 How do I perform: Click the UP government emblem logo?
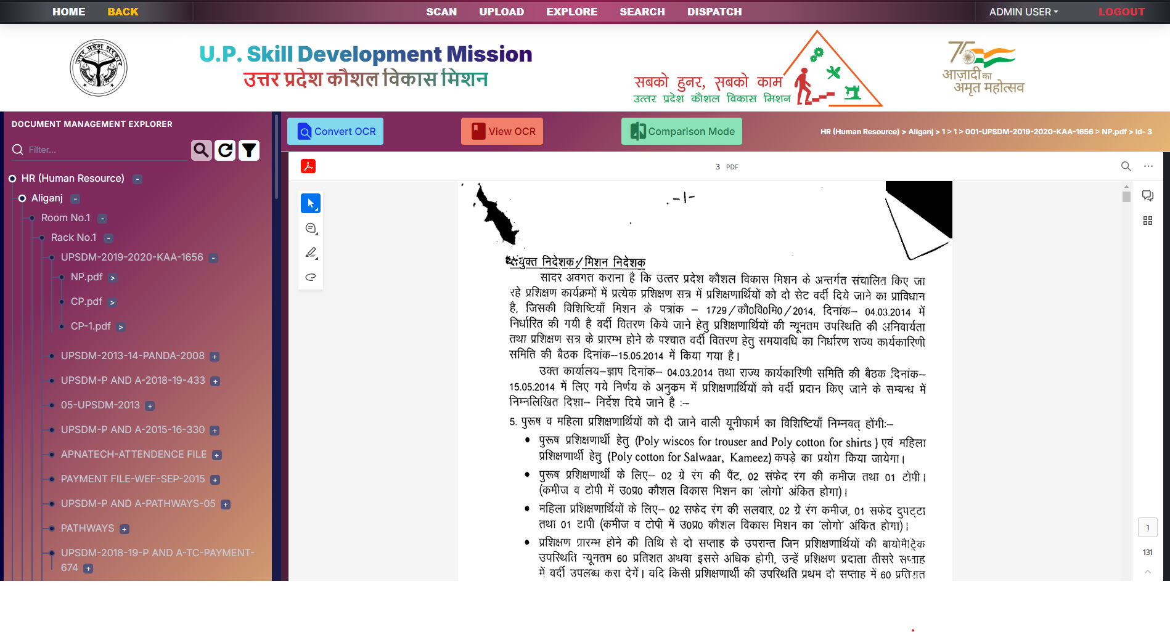pyautogui.click(x=99, y=68)
